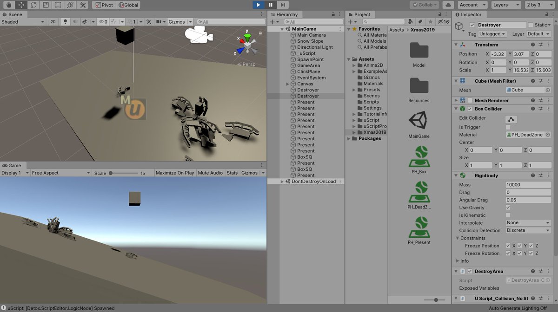Select the Rotate tool
Screen dimensions: 558x312
click(33, 5)
